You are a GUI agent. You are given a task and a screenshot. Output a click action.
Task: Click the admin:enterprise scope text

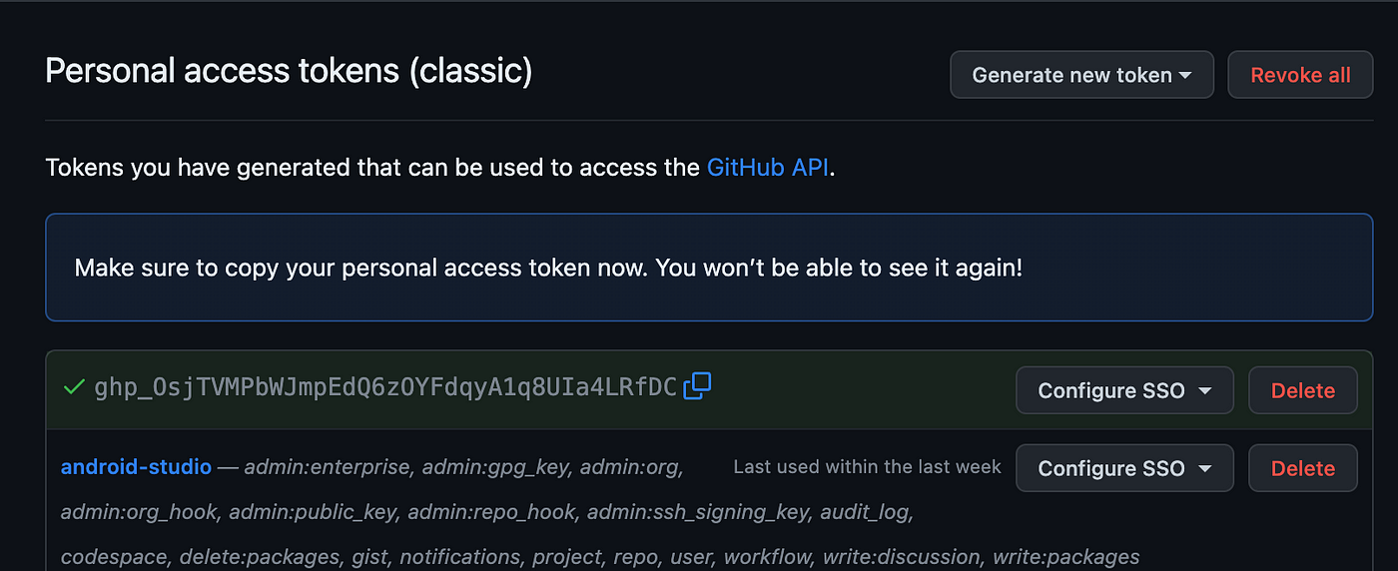pos(328,467)
